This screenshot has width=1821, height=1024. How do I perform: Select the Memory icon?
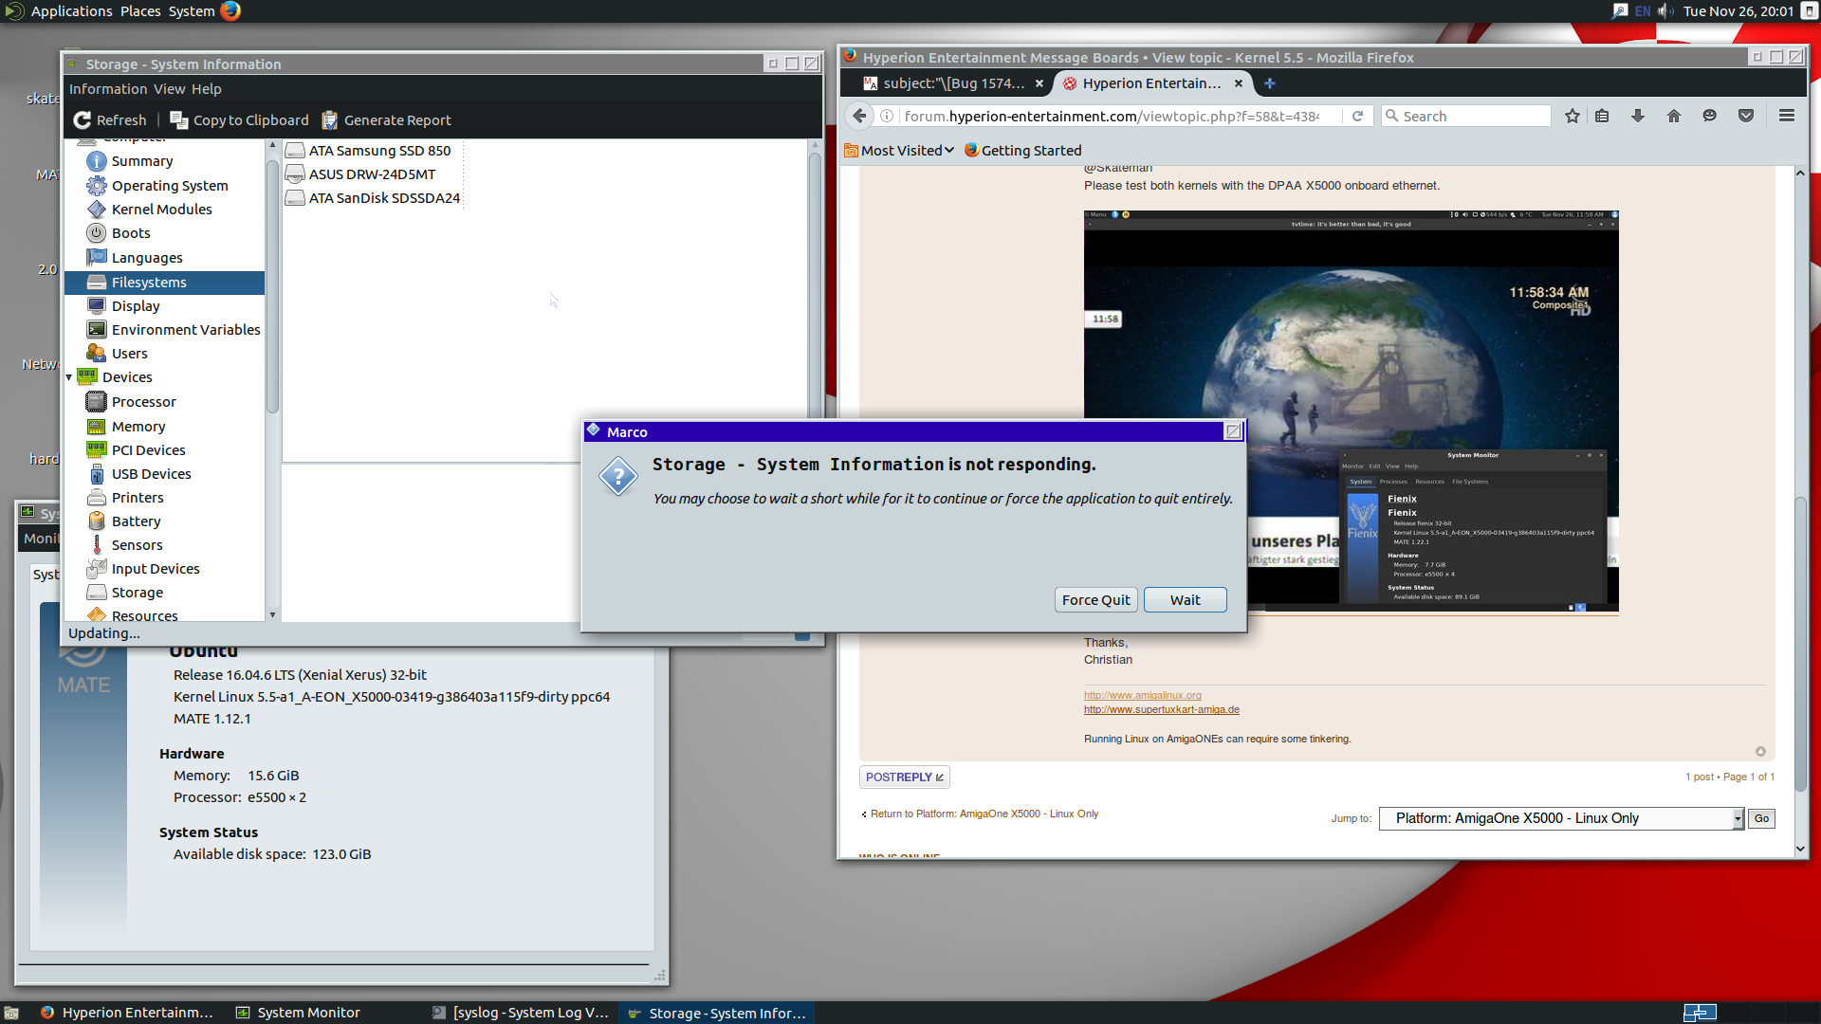96,427
